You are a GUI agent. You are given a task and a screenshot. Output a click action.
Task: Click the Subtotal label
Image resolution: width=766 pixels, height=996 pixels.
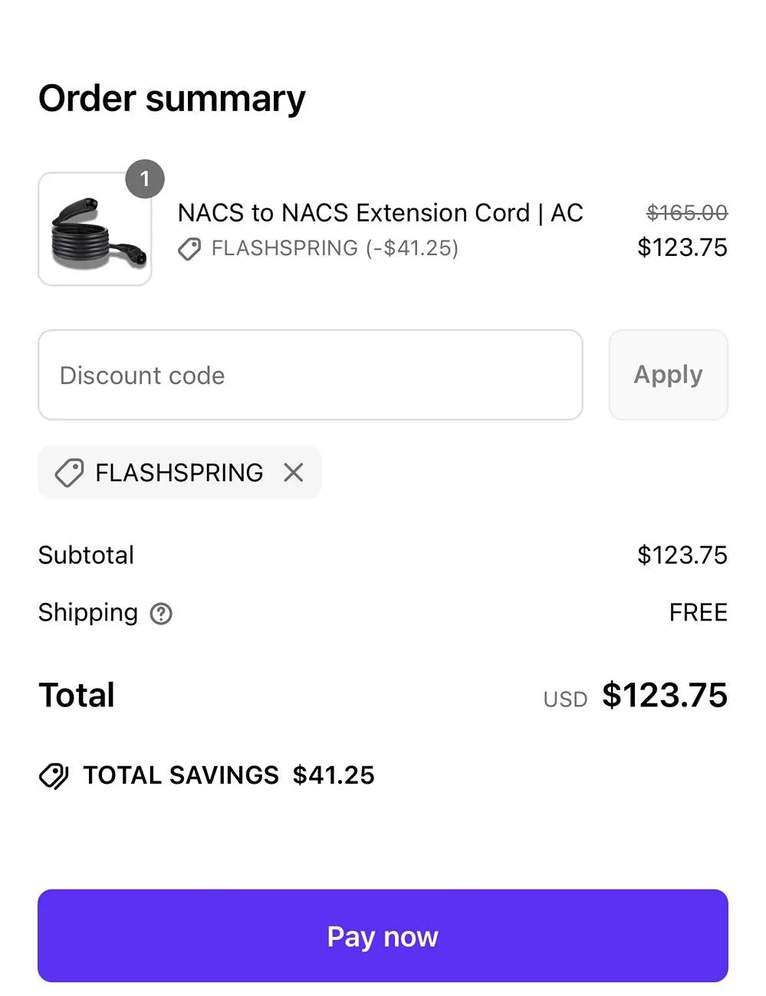click(x=86, y=555)
